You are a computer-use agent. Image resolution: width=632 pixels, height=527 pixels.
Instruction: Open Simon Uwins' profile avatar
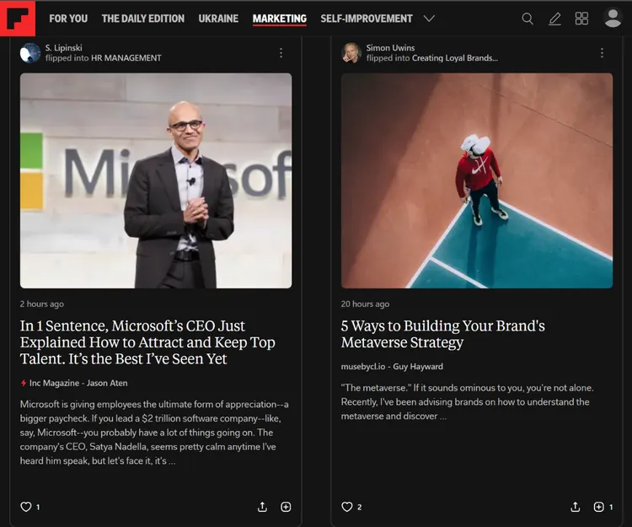pyautogui.click(x=351, y=53)
